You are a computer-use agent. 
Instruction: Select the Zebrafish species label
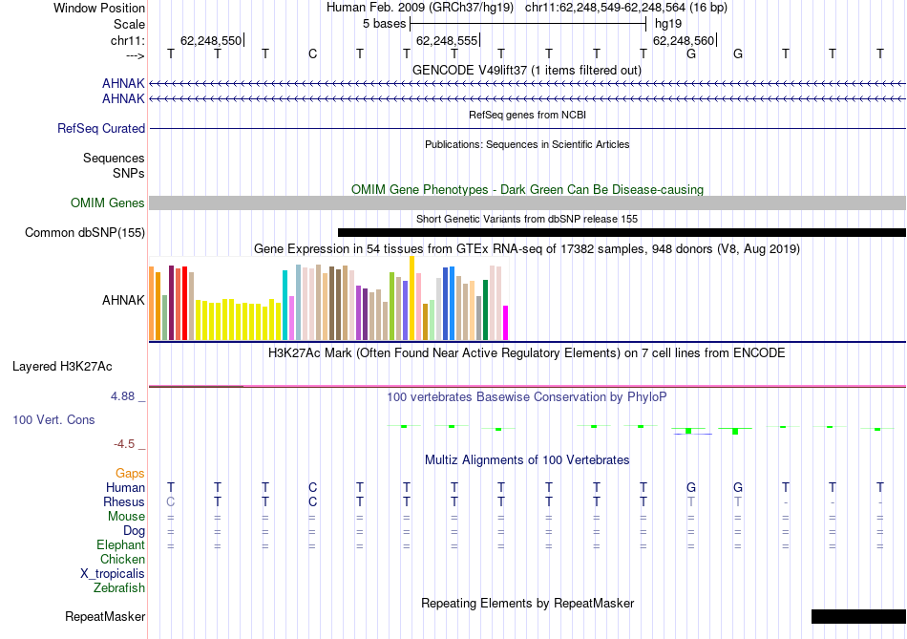pyautogui.click(x=119, y=588)
